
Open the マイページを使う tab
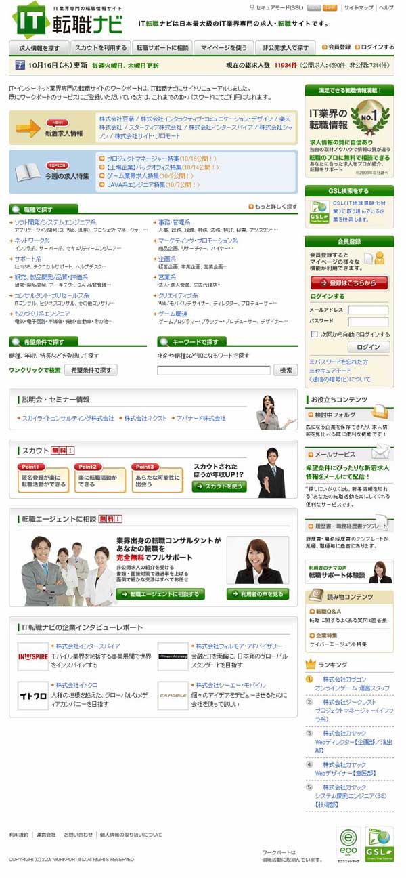(x=224, y=48)
